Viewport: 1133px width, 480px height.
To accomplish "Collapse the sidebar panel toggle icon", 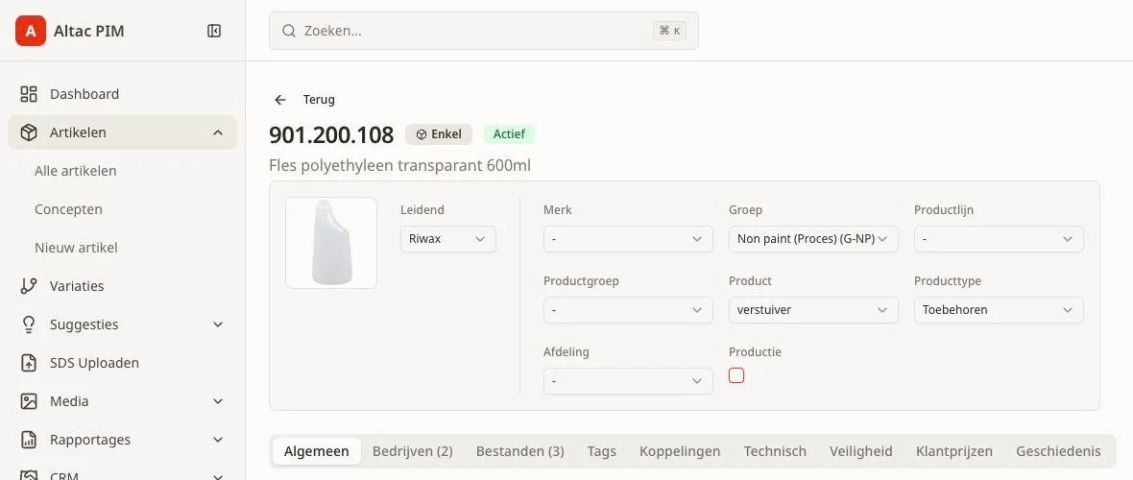I will tap(214, 31).
